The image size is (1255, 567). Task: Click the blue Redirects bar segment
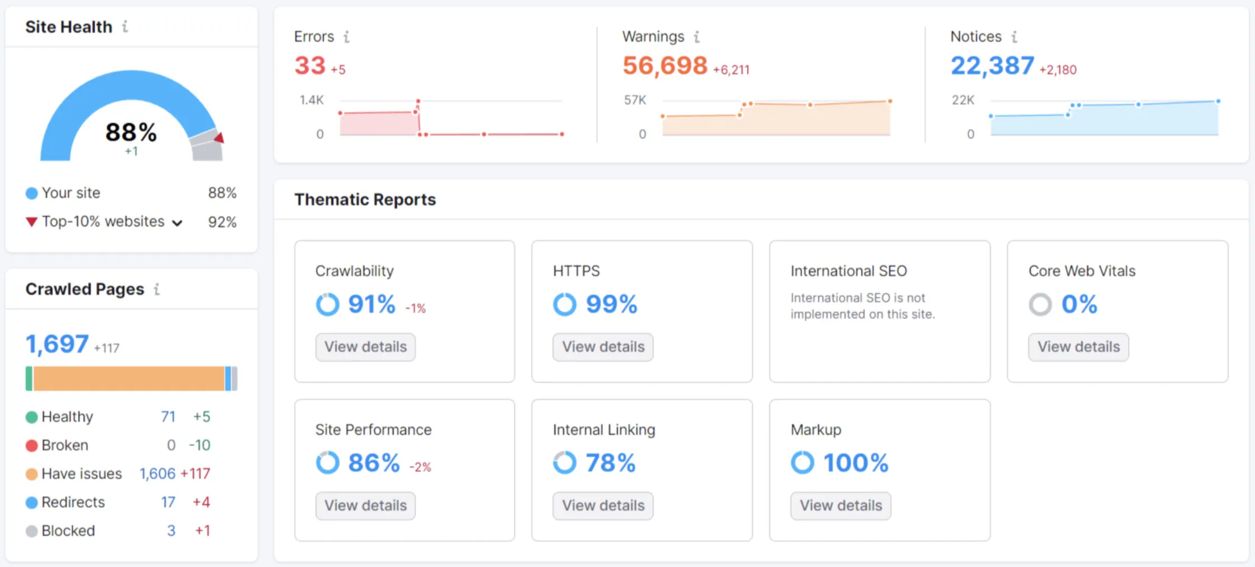point(228,379)
